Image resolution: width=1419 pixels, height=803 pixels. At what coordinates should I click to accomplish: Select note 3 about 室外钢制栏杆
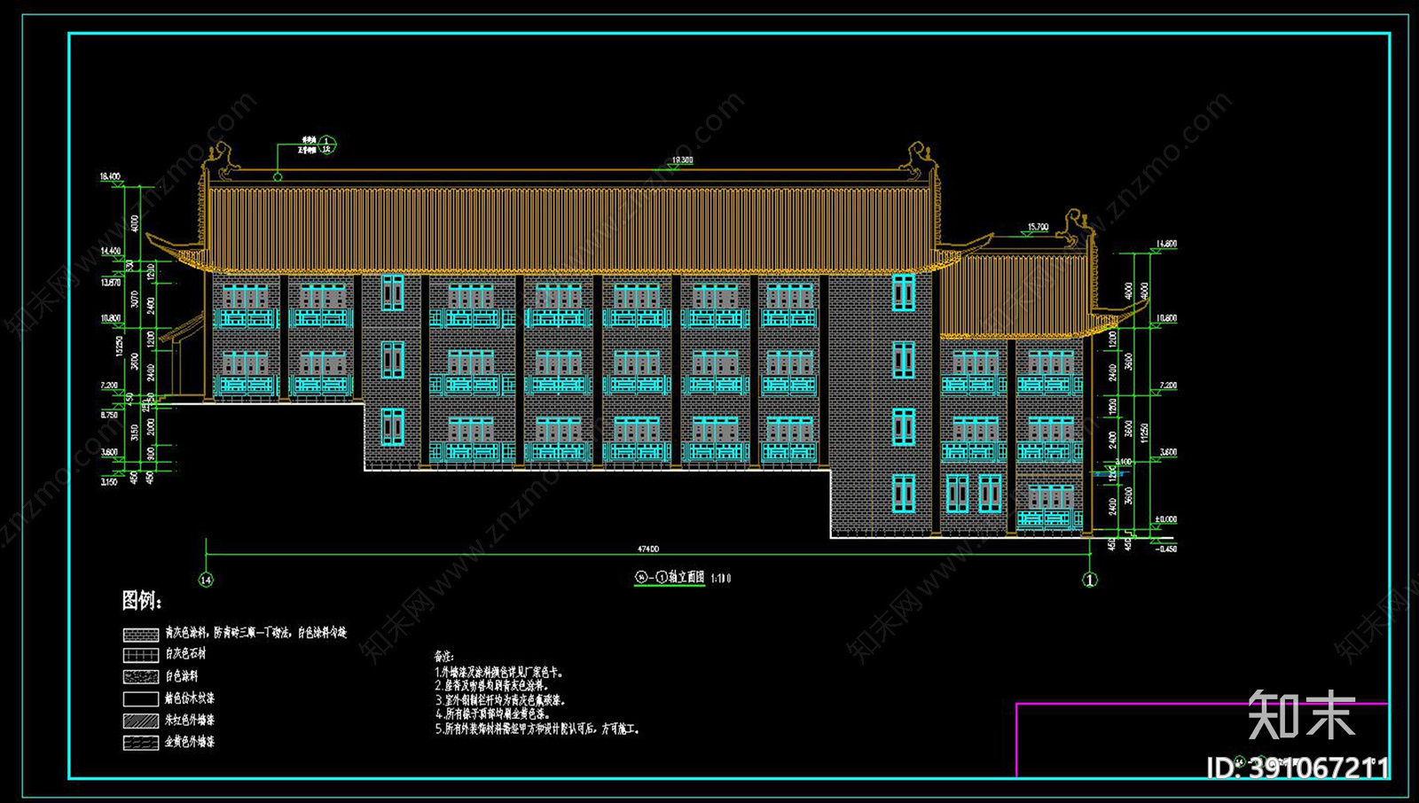pyautogui.click(x=500, y=700)
